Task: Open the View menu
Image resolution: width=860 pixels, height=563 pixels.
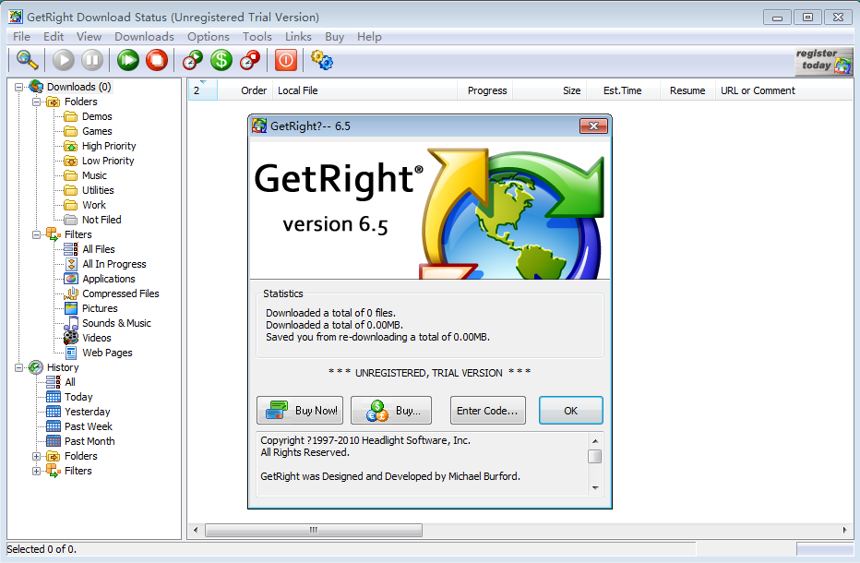Action: click(x=89, y=37)
